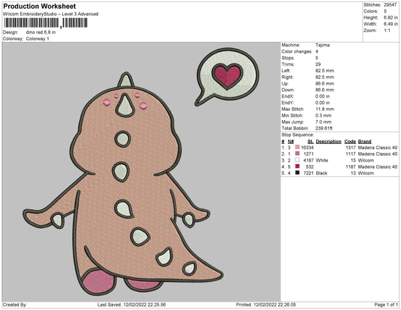Click the 'Trims:' label
This screenshot has width=401, height=310.
pos(288,64)
